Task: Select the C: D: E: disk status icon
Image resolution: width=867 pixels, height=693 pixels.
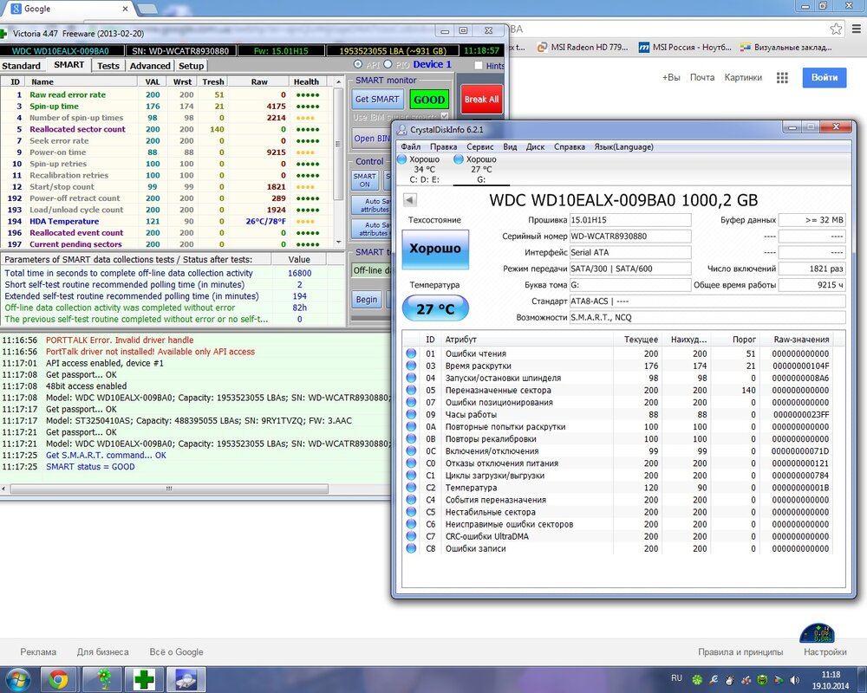Action: click(401, 160)
